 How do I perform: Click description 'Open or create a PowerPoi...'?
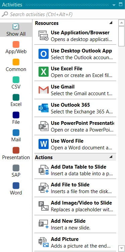[x=82, y=130]
